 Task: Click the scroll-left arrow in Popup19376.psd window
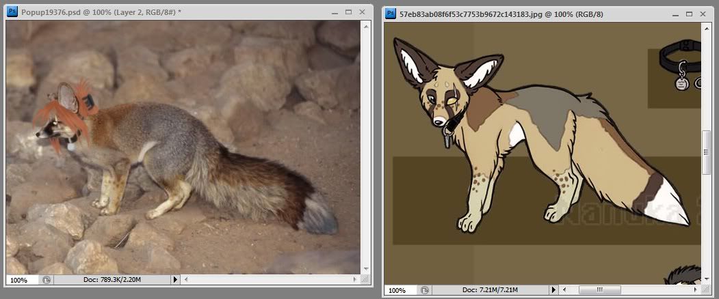point(186,280)
